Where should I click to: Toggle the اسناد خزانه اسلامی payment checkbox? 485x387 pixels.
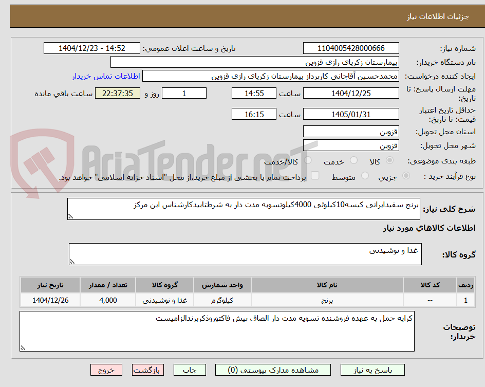[315, 175]
